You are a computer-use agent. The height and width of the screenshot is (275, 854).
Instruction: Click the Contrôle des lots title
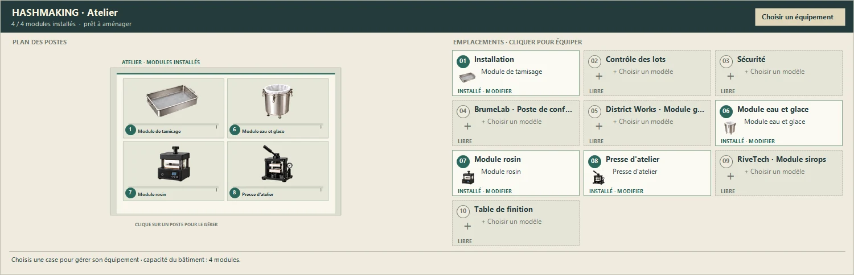[x=635, y=59]
